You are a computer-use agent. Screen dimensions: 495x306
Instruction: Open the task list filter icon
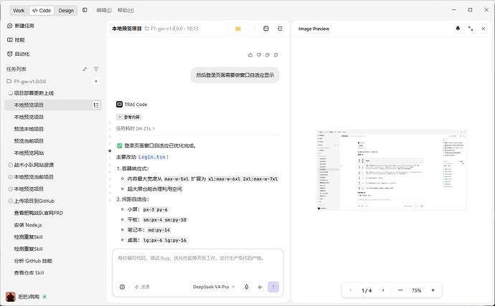click(96, 69)
